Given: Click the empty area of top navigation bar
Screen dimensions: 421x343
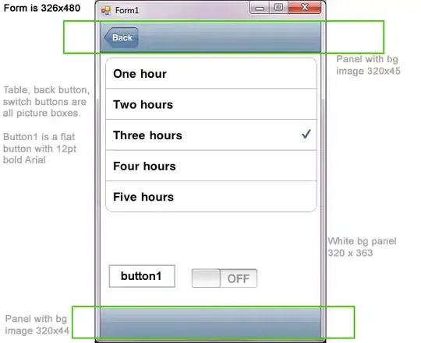Looking at the screenshot, I should pos(229,37).
